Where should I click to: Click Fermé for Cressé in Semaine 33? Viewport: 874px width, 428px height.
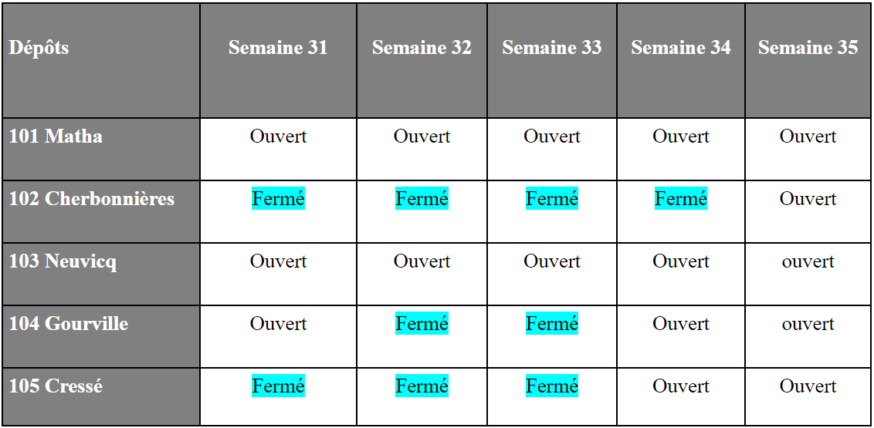pos(552,386)
